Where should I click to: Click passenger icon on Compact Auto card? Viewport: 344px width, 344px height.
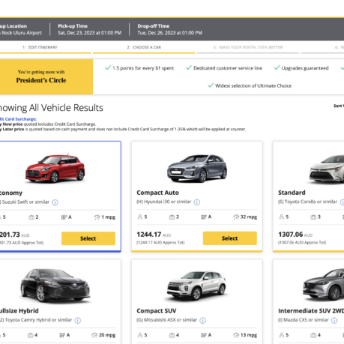pyautogui.click(x=140, y=217)
